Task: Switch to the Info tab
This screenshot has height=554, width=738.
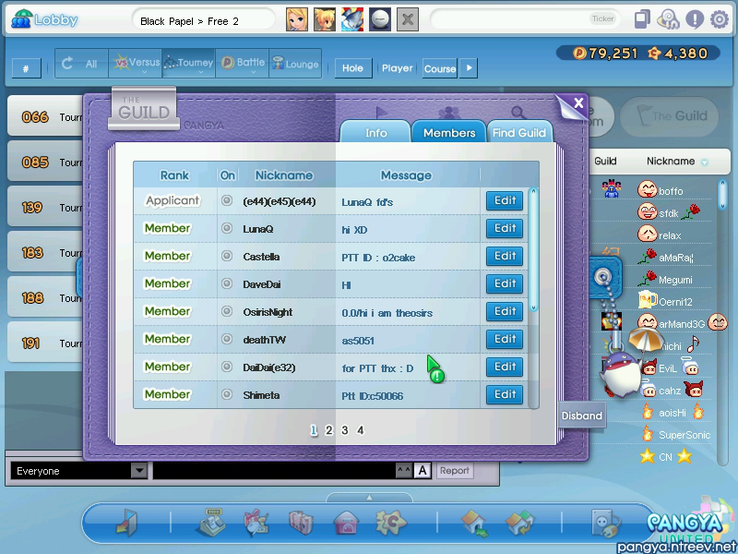Action: click(x=375, y=132)
